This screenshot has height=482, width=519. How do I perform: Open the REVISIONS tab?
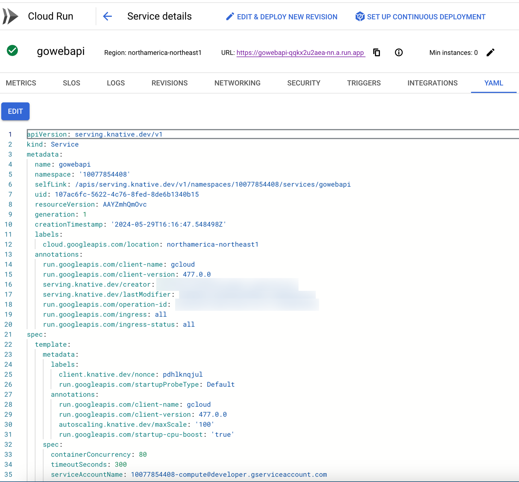169,83
